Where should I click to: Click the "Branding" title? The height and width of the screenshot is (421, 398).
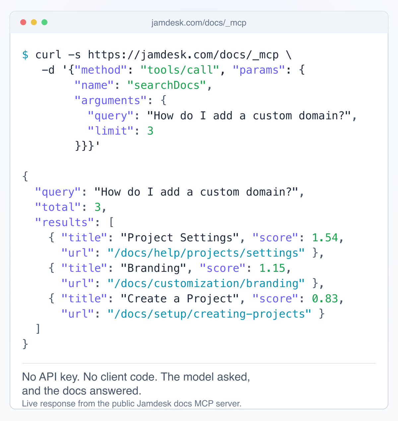pos(154,268)
